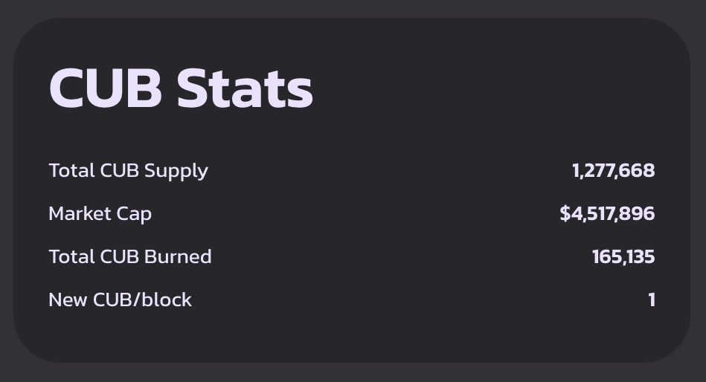
Task: Click the word Supply in the first row
Action: coord(176,172)
